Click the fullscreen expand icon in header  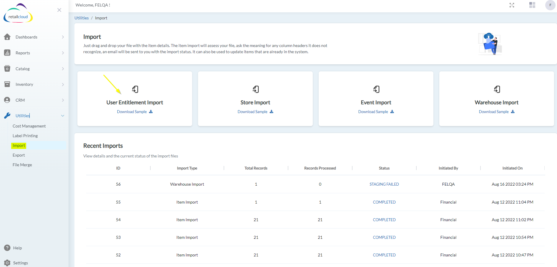512,5
